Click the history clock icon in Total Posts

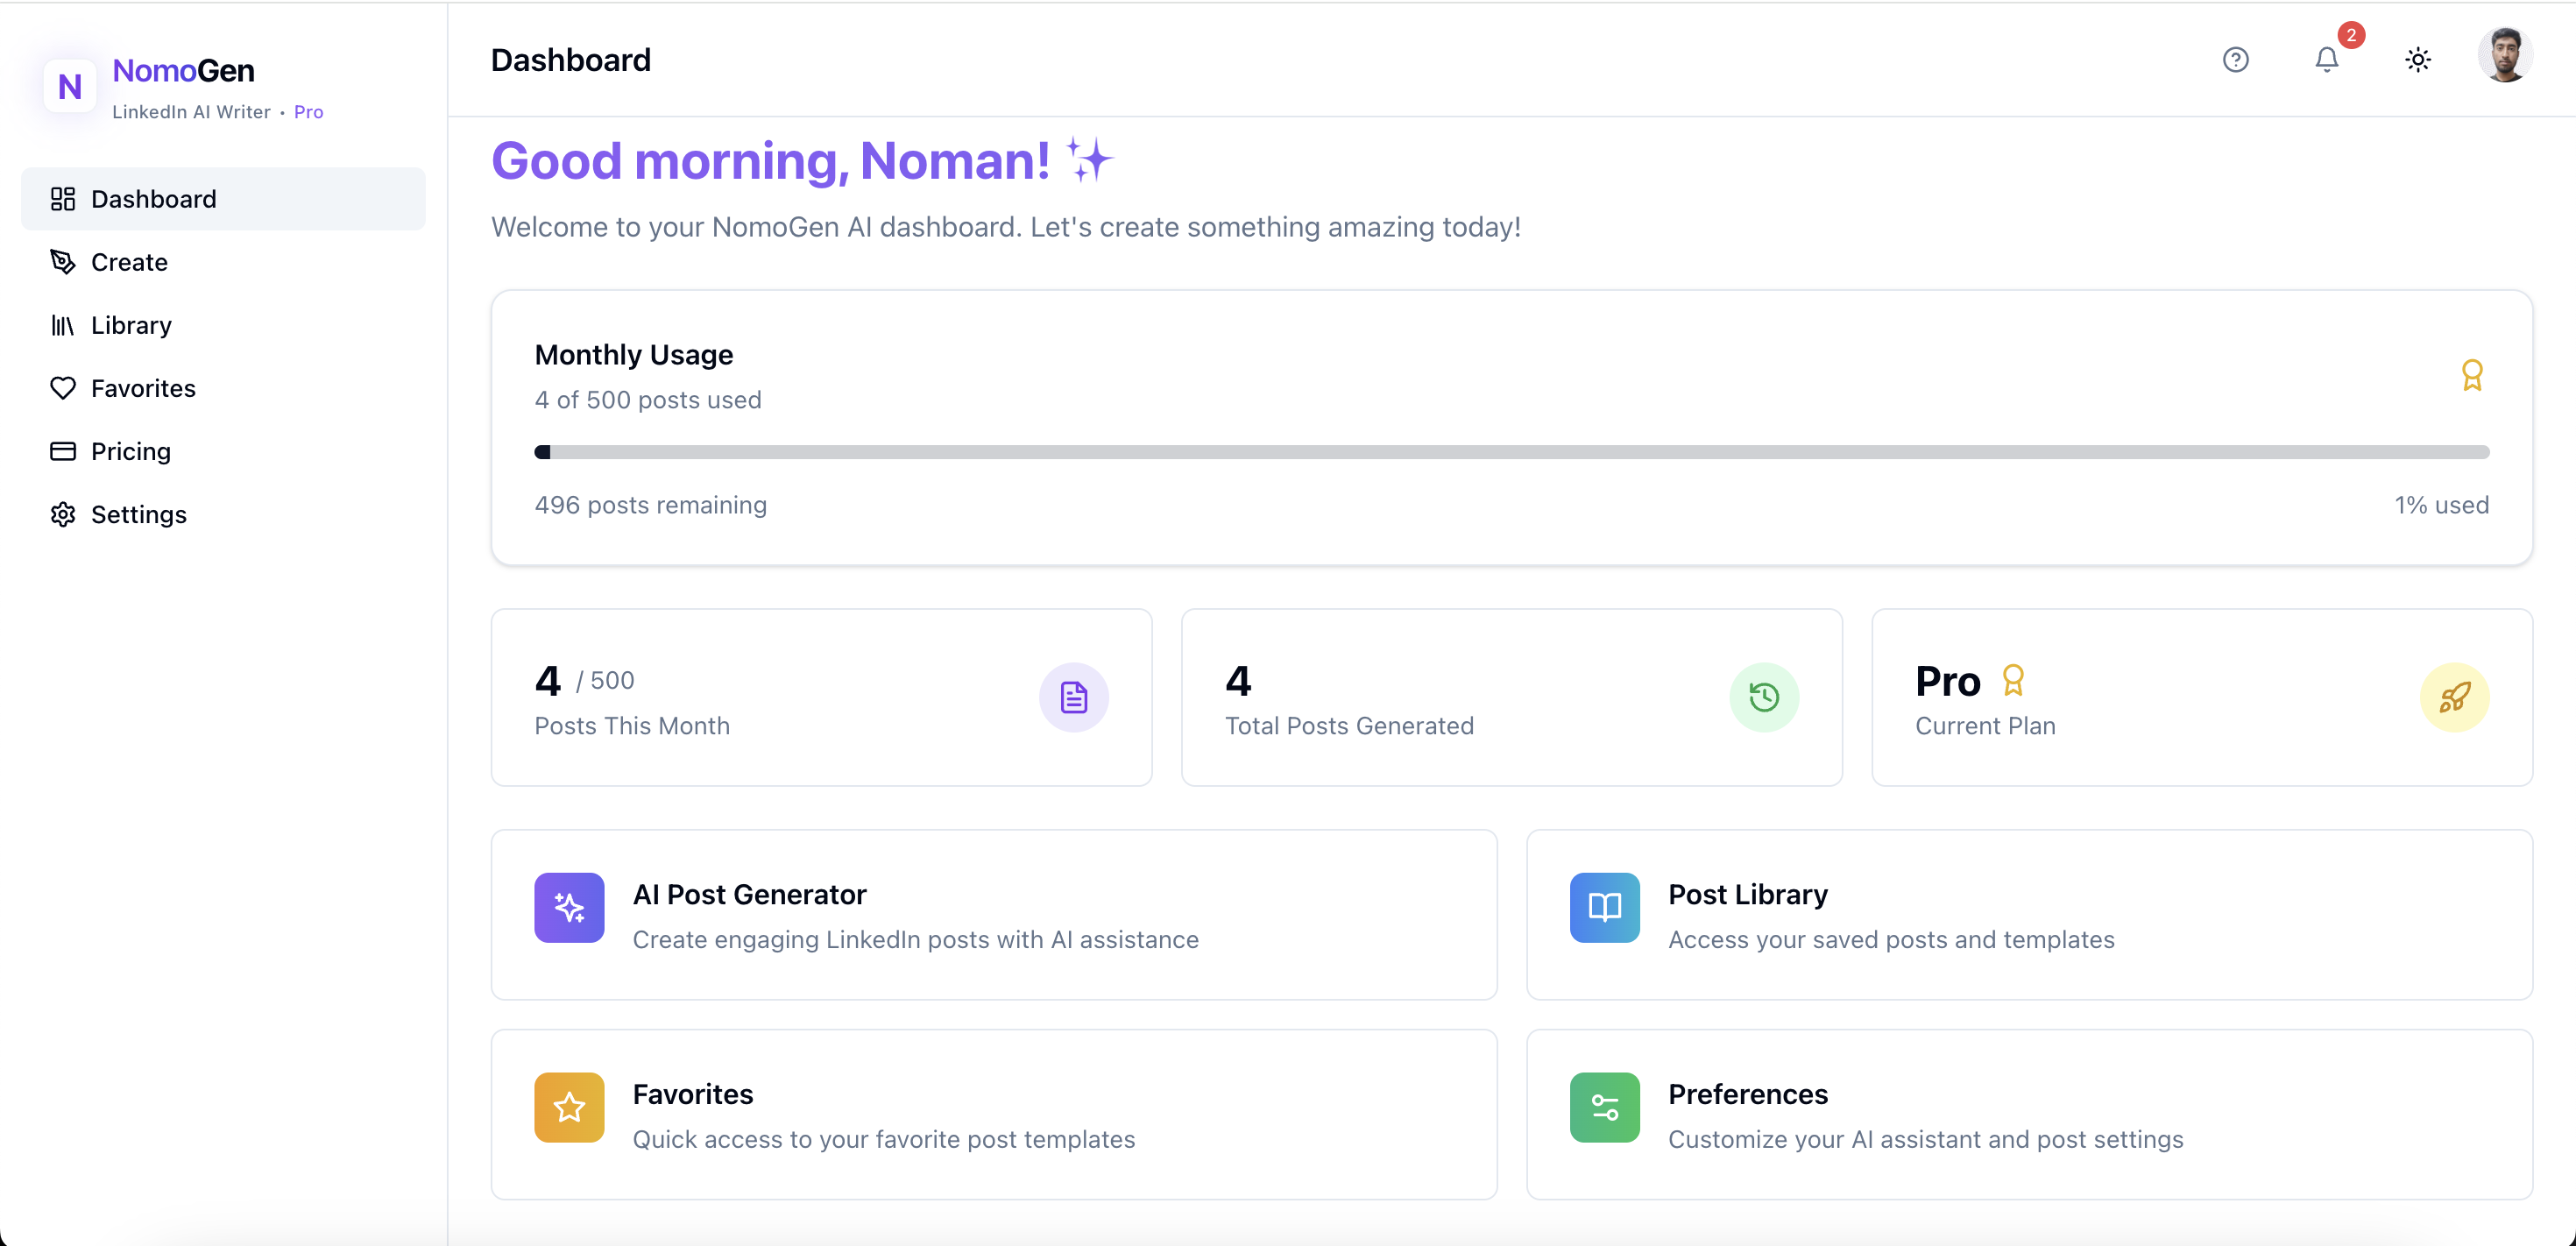[1764, 697]
